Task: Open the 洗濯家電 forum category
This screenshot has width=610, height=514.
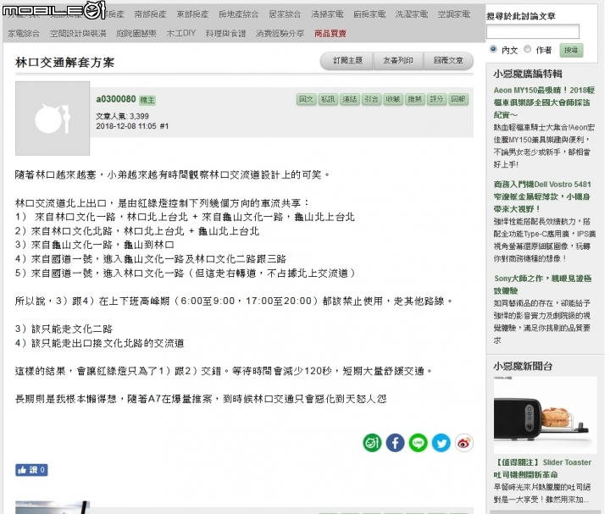Action: 412,14
